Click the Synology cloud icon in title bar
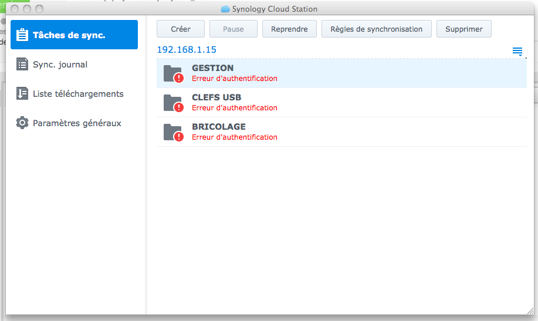 (225, 9)
